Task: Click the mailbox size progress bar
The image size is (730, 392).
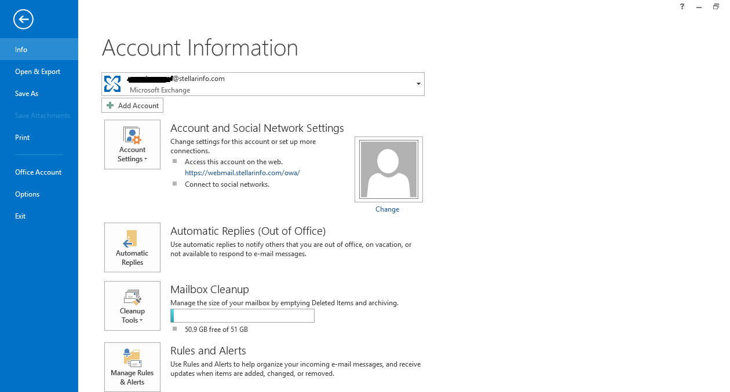Action: click(242, 315)
